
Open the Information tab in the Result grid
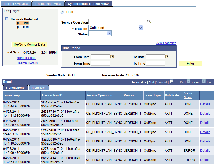click(39, 88)
